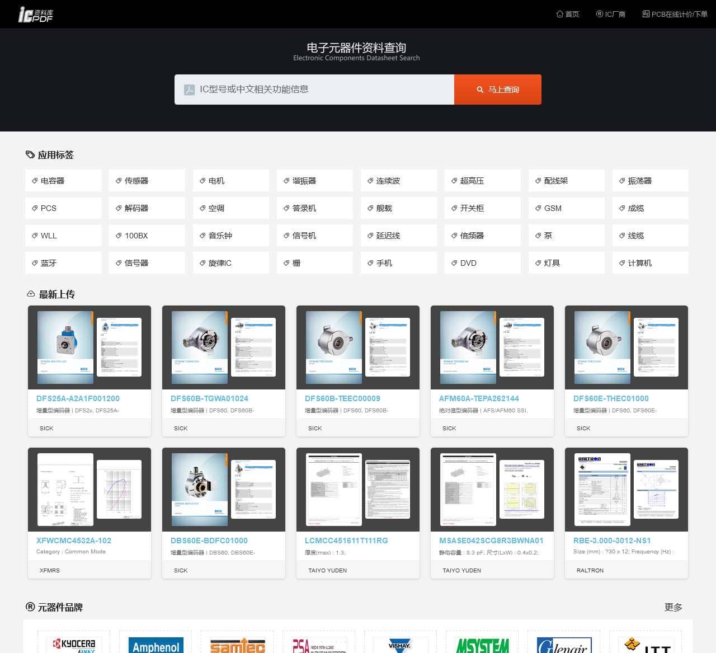Viewport: 716px width, 653px height.
Task: Click the IC资料库 PDF logo
Action: coord(36,15)
